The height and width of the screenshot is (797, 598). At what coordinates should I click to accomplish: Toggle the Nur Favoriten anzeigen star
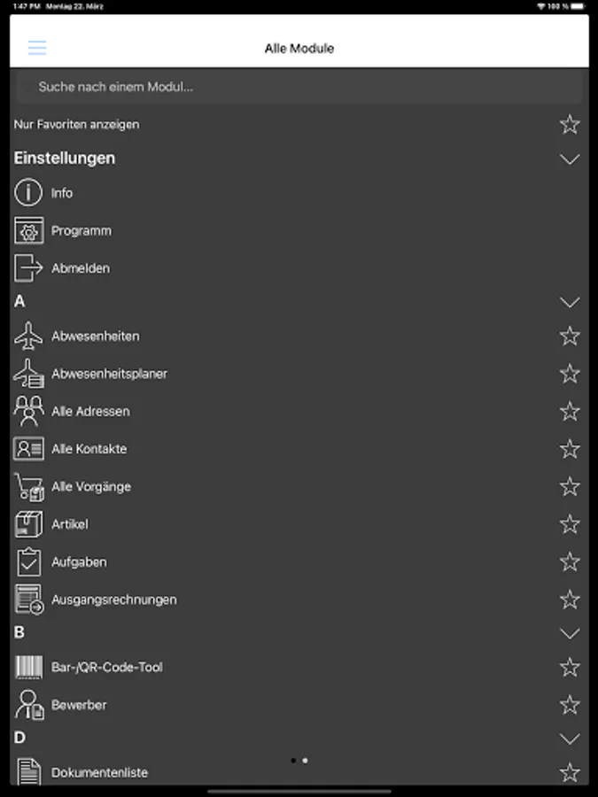(570, 125)
